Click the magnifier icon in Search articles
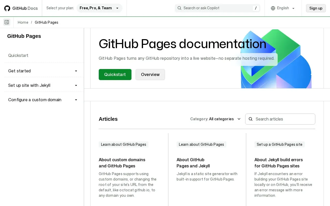Viewport: 330px width, 206px height. tap(251, 119)
